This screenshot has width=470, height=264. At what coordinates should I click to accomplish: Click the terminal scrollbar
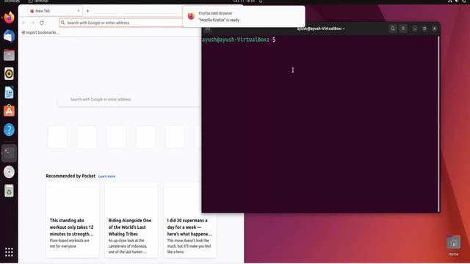tap(438, 124)
